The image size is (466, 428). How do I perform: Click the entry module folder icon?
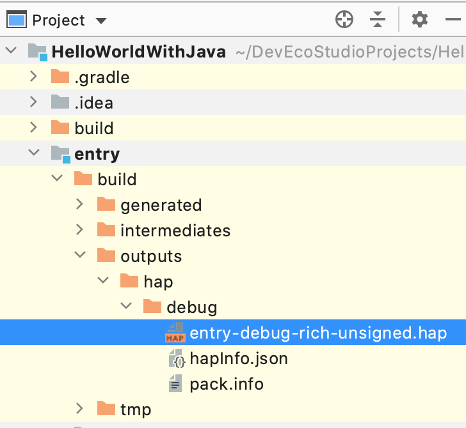point(61,154)
